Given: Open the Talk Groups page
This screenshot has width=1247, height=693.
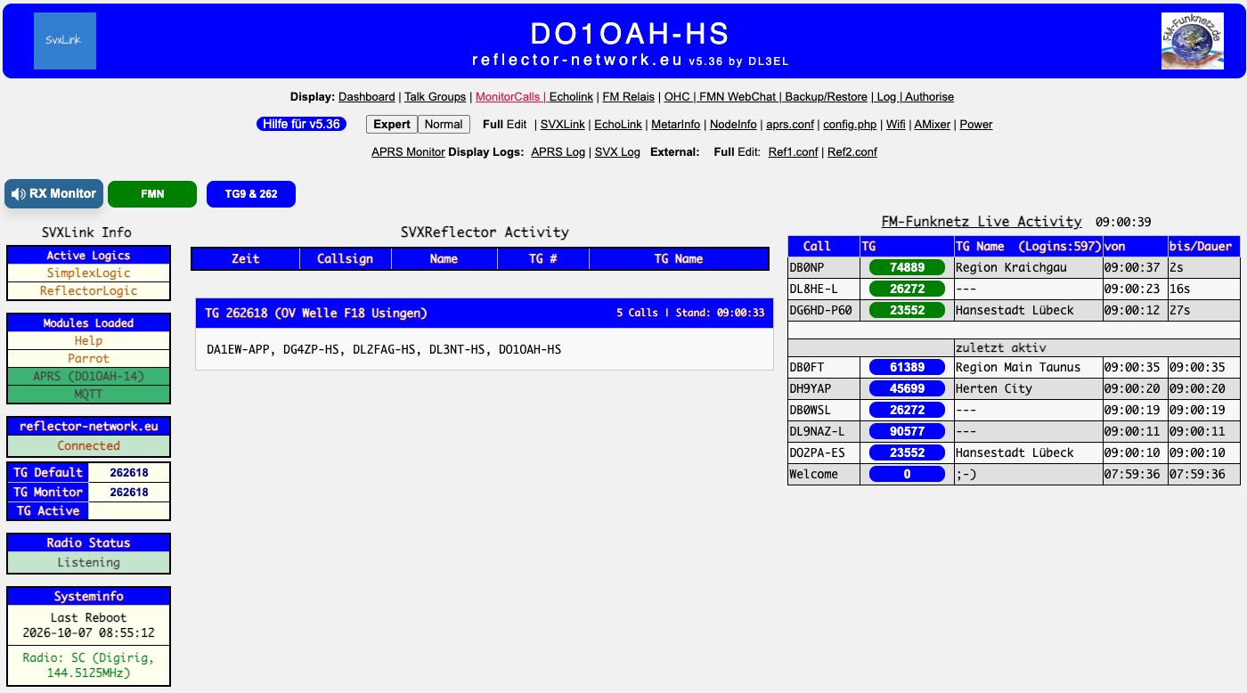Looking at the screenshot, I should pyautogui.click(x=435, y=96).
